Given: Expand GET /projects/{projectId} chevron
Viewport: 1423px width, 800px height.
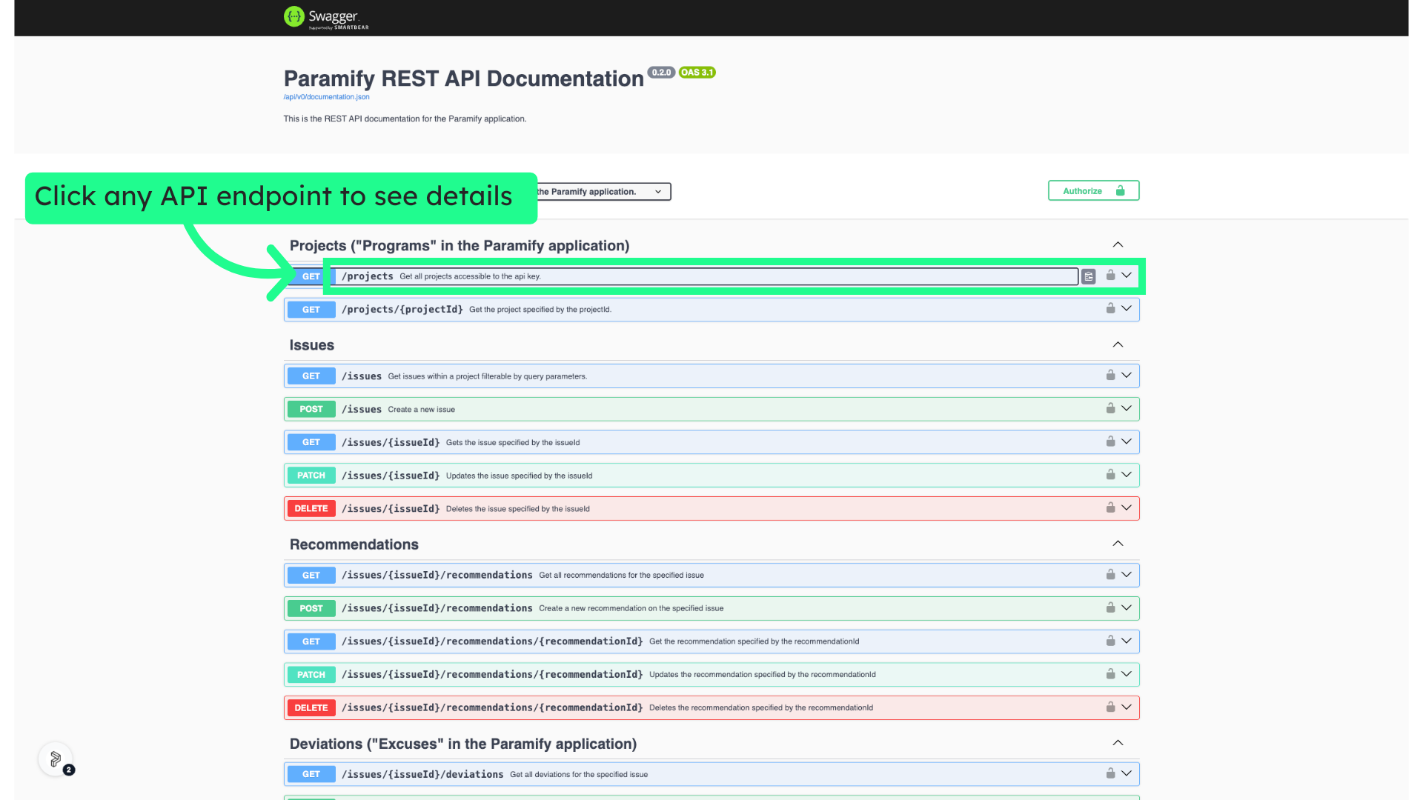Looking at the screenshot, I should pos(1127,308).
